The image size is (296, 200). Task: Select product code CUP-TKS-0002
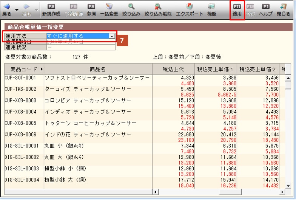[x=20, y=89]
